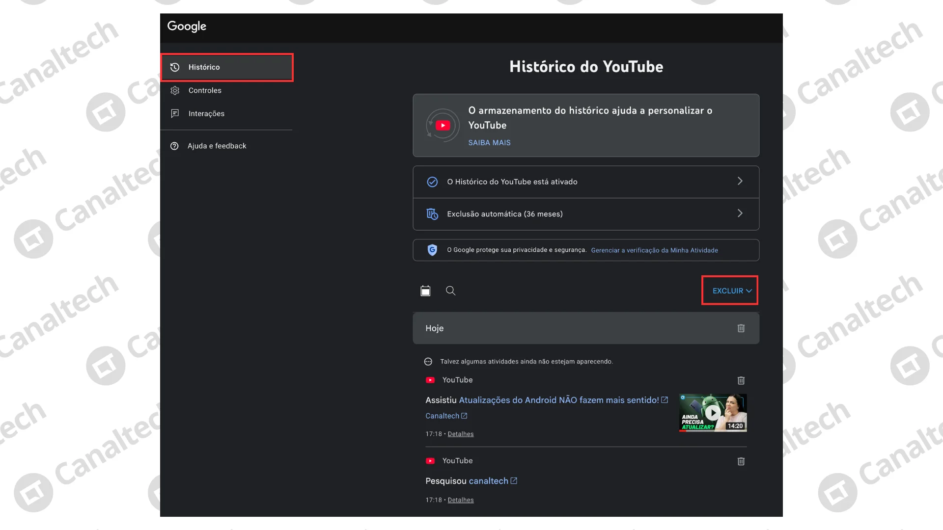The height and width of the screenshot is (530, 943).
Task: Open Exclusão automática (36 meses) setting
Action: point(586,214)
